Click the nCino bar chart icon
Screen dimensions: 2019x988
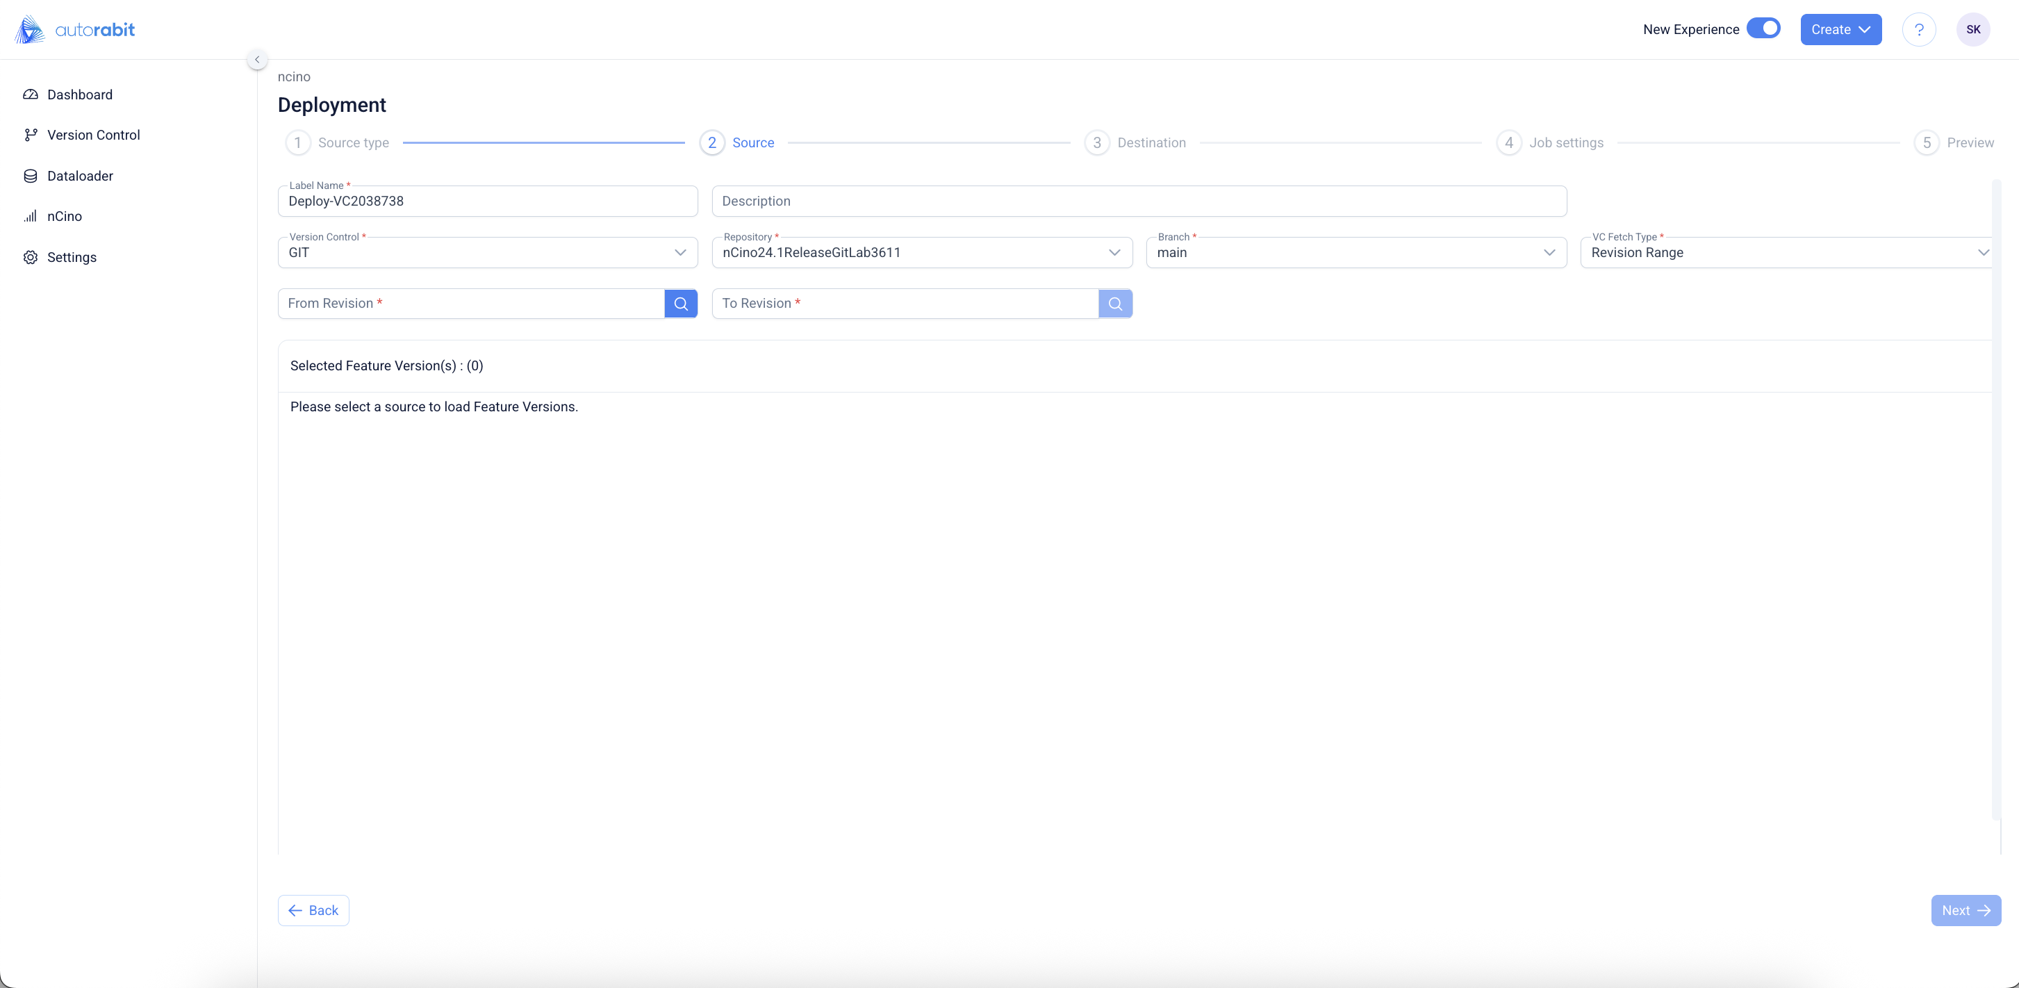[x=31, y=217]
